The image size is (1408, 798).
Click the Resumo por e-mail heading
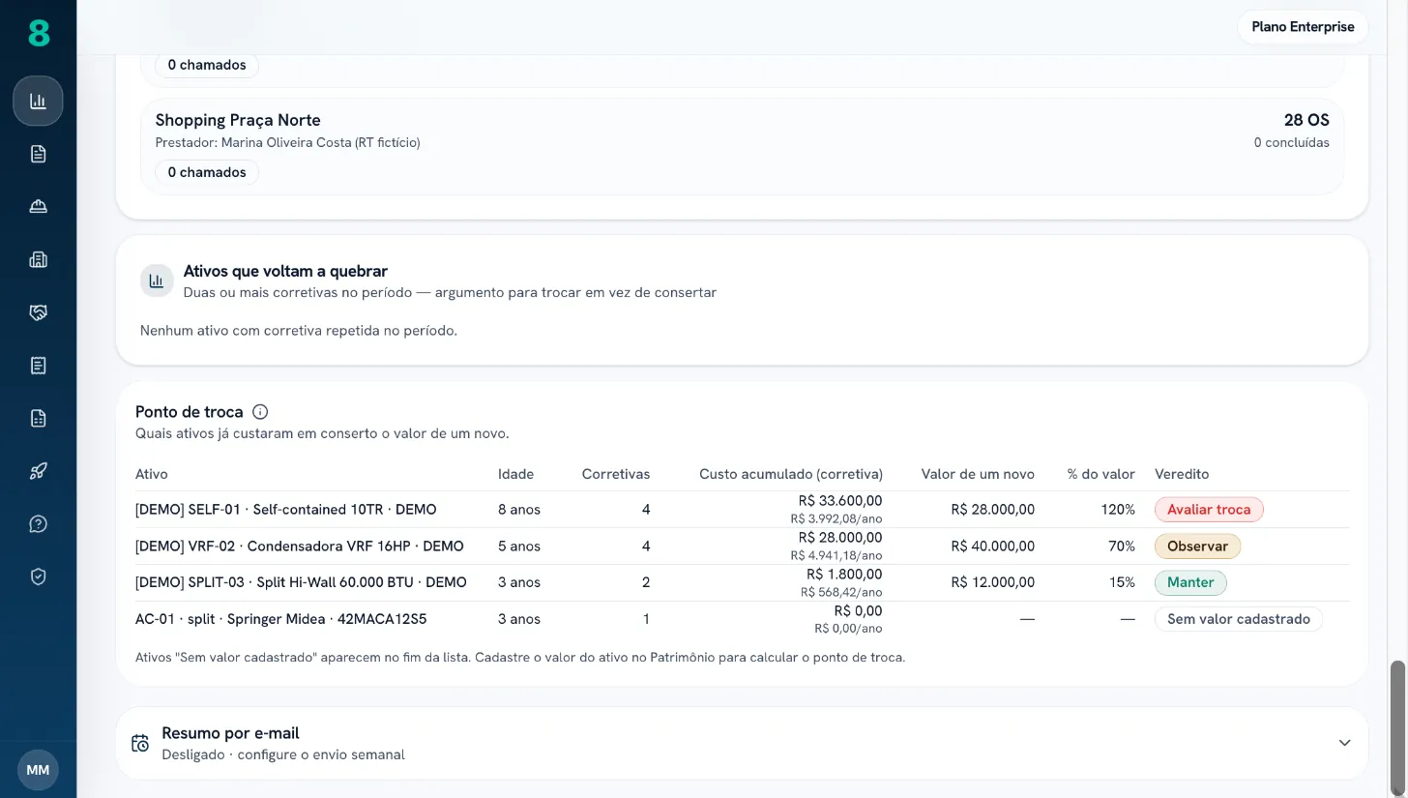click(230, 733)
